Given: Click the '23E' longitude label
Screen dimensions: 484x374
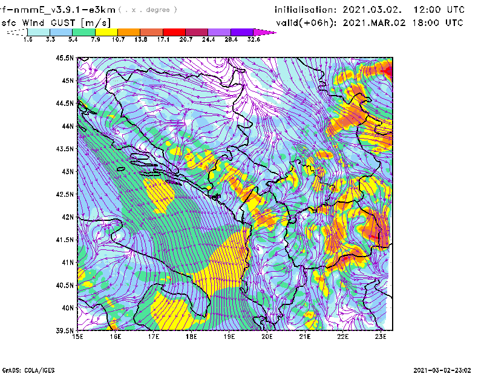Looking at the screenshot, I should click(x=381, y=336).
